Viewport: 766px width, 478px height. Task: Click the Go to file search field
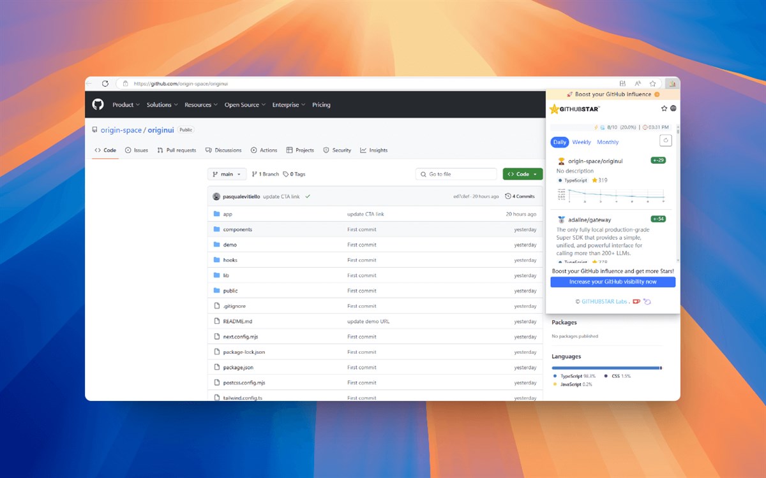pyautogui.click(x=456, y=174)
